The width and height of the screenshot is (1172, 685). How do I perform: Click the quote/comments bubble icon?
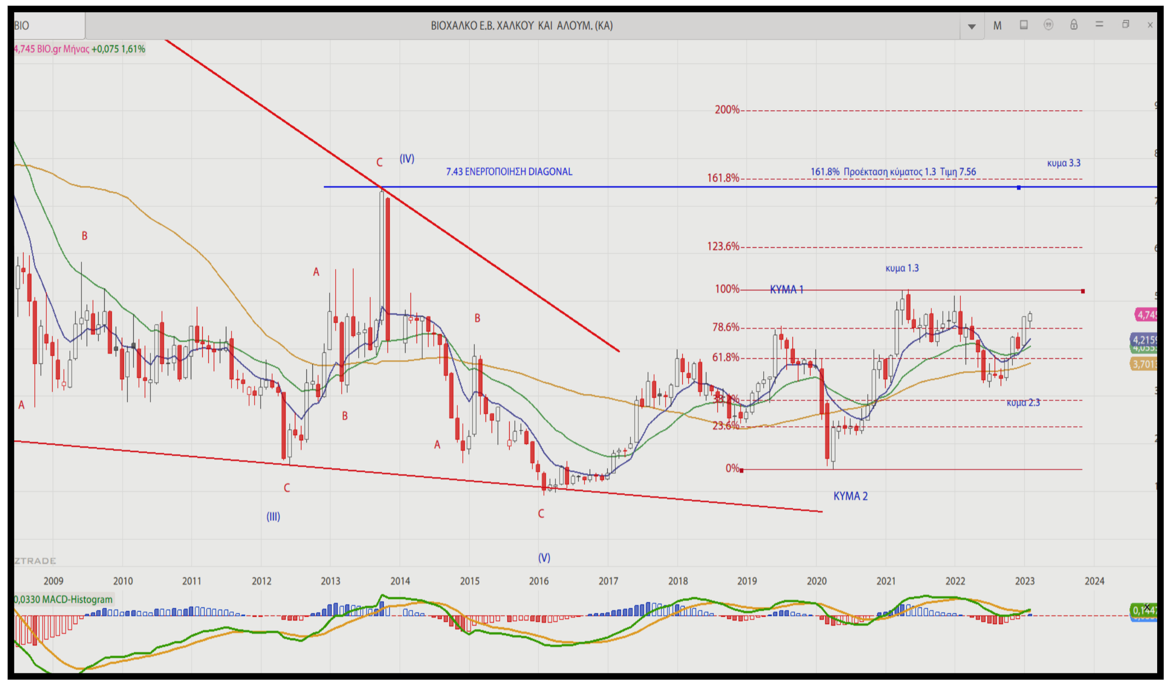tap(1048, 25)
